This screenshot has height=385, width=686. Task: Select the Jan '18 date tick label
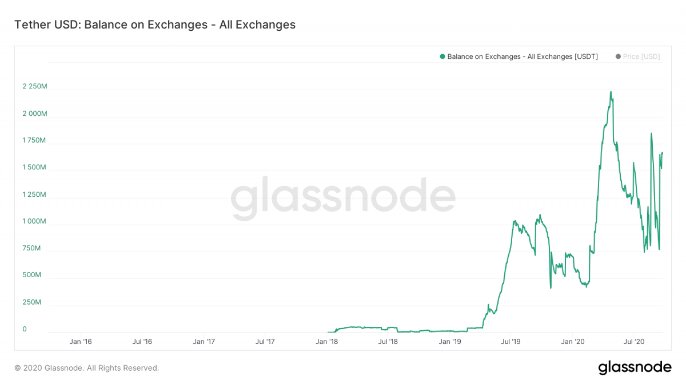(x=326, y=342)
